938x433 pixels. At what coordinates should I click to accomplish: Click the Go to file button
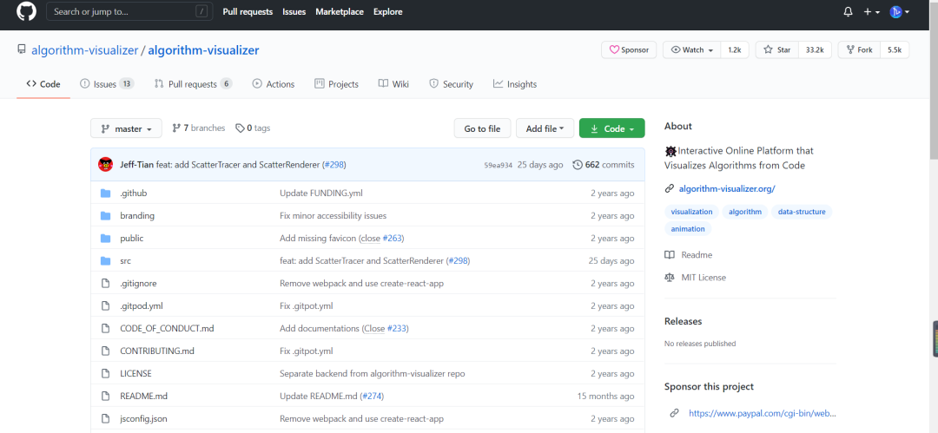pos(482,128)
